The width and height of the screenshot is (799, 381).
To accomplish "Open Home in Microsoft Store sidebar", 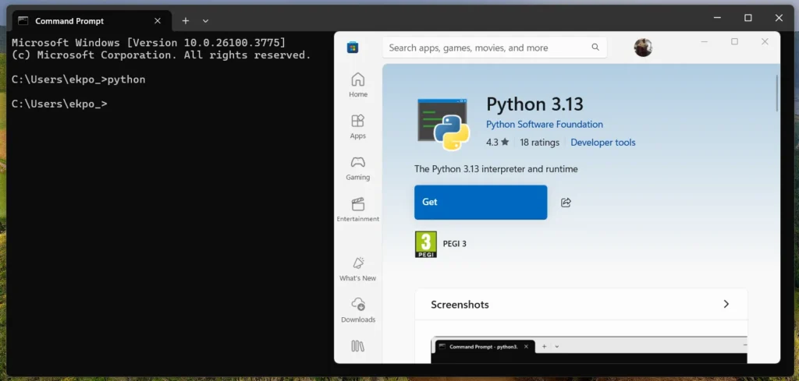I will pyautogui.click(x=357, y=85).
